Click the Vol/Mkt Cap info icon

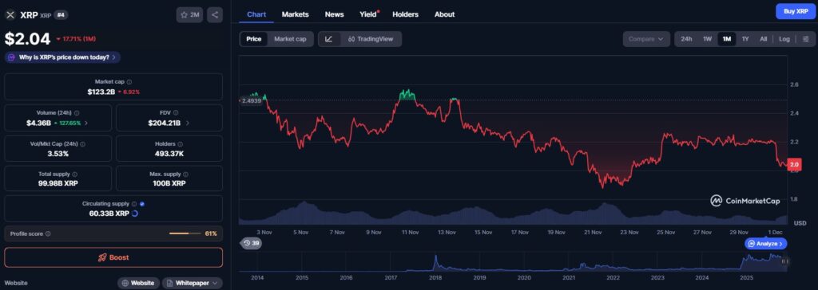click(x=82, y=143)
